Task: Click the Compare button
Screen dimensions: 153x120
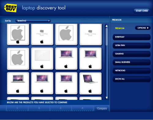Action: [102, 109]
